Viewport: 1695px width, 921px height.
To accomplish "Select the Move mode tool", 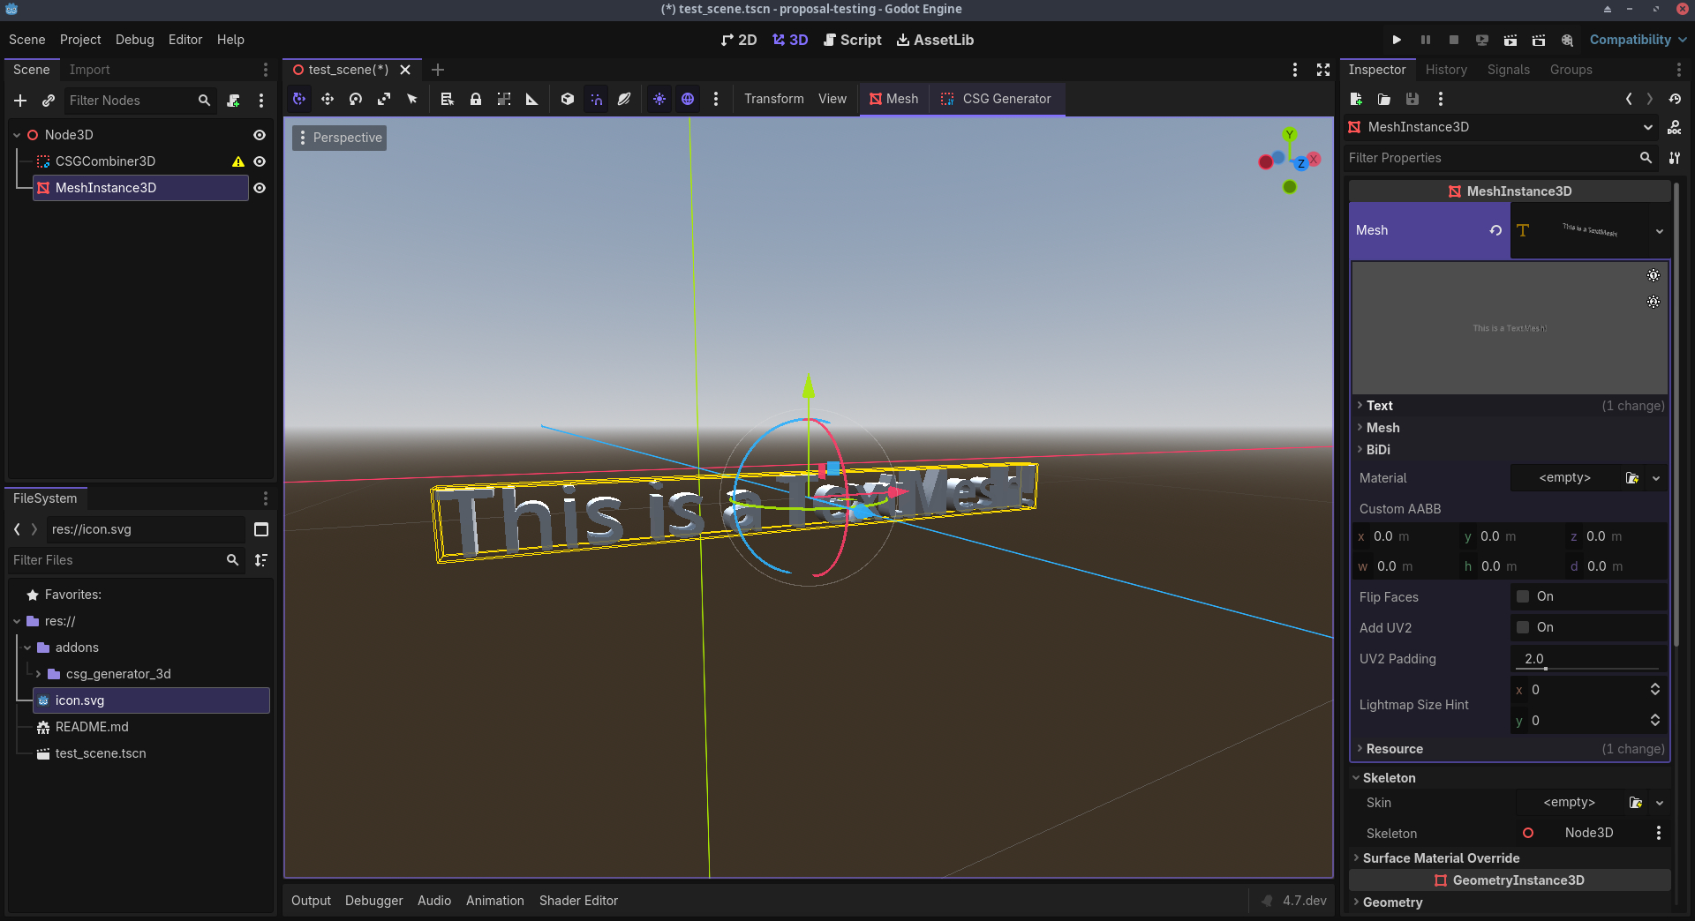I will click(x=328, y=99).
